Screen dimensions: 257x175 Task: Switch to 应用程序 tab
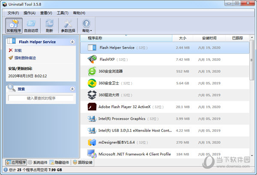[16, 163]
